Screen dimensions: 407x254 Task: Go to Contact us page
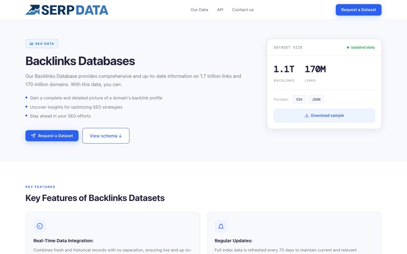click(243, 10)
